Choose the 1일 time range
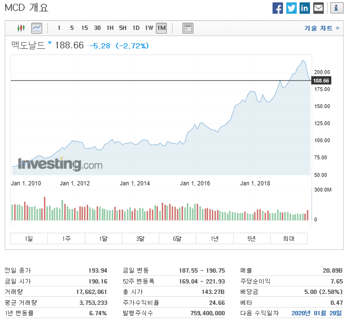The image size is (346, 320). 29,238
